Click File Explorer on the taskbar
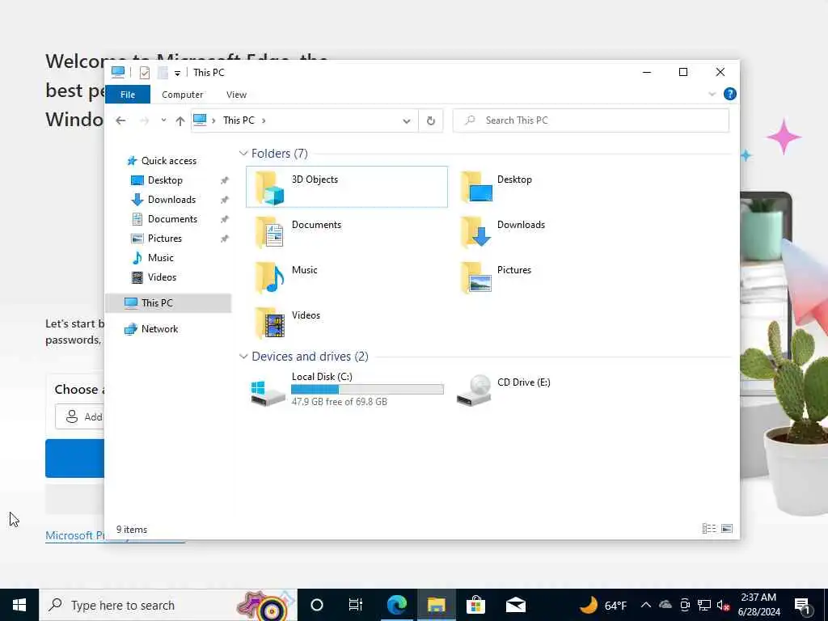 (436, 605)
